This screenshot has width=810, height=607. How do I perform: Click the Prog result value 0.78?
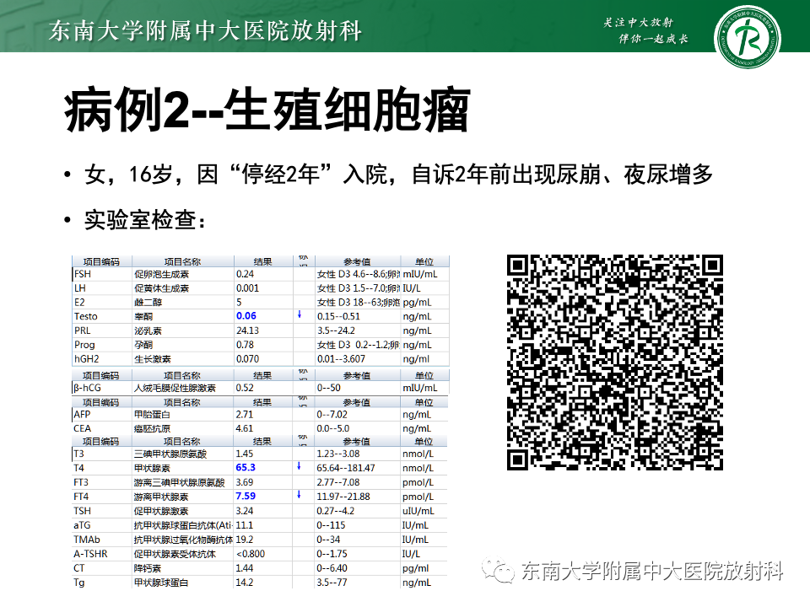pyautogui.click(x=245, y=344)
